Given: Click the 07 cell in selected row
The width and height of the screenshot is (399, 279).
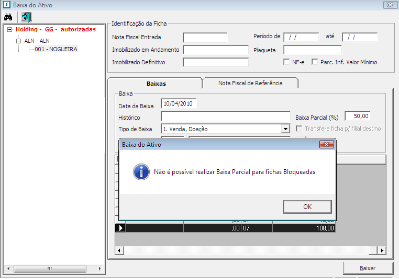Looking at the screenshot, I should (257, 228).
